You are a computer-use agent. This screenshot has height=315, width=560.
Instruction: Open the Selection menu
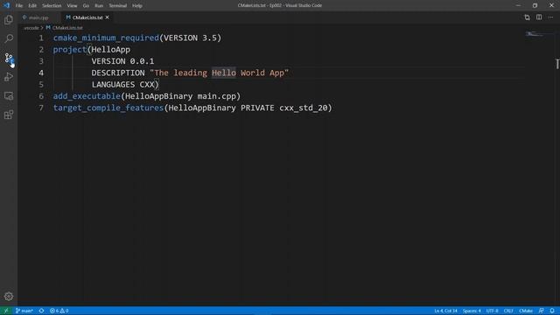(52, 5)
